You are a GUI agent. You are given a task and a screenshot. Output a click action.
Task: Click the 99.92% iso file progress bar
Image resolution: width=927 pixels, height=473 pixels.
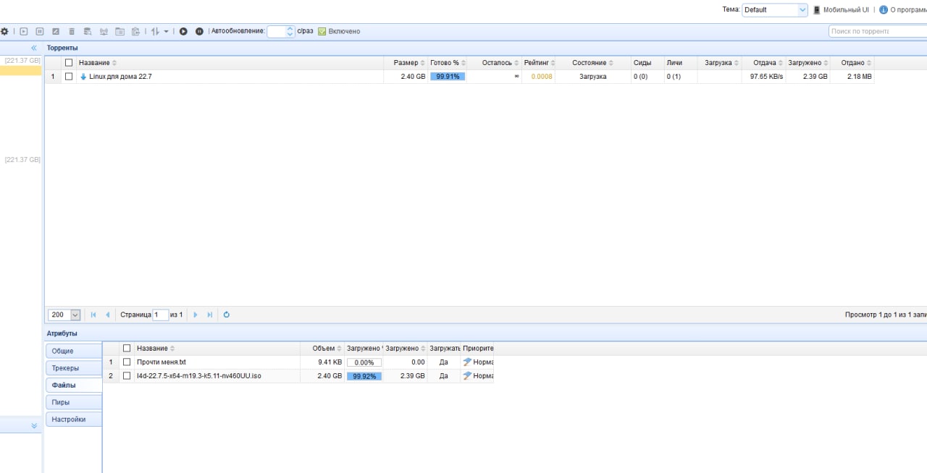[364, 376]
